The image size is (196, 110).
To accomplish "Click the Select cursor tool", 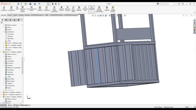I will pos(48,4).
